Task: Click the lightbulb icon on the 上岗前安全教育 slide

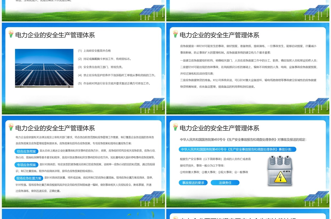Action: click(11, 34)
